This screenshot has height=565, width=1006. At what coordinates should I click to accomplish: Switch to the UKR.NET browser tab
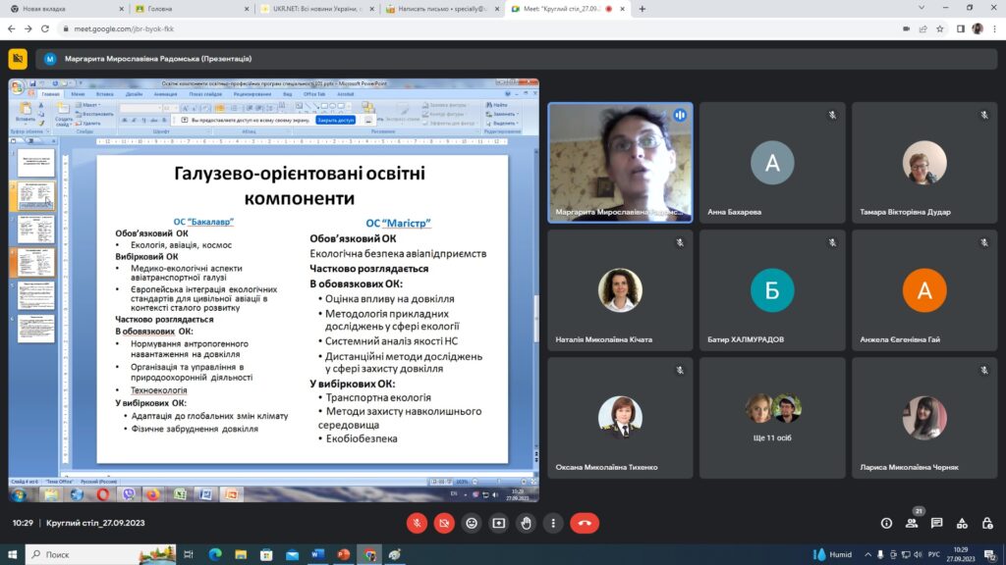click(x=314, y=9)
